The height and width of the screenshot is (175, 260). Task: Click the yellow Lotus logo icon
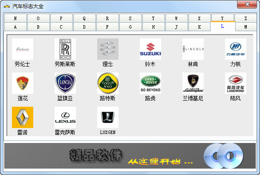click(x=108, y=83)
